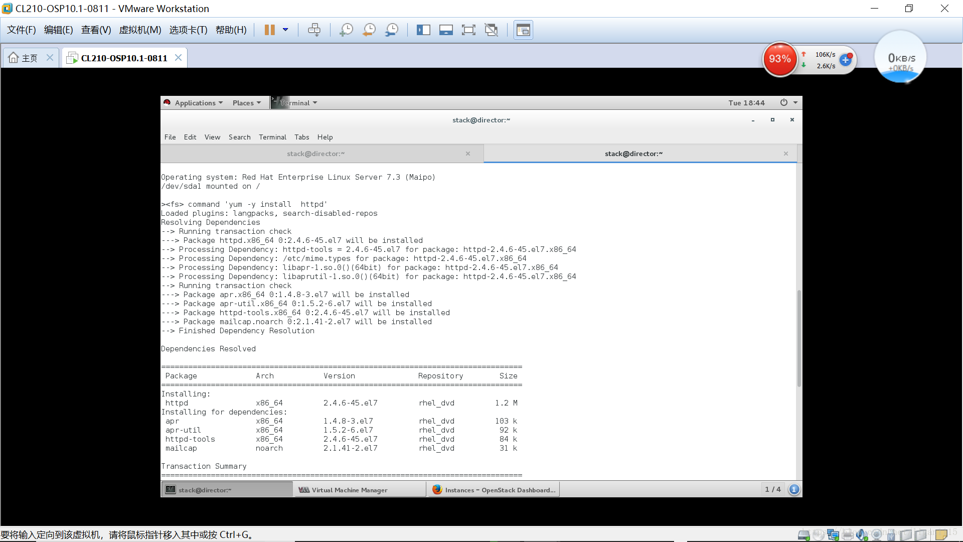Close the CL210-OSP10.1-0811 tab
This screenshot has width=963, height=542.
178,58
